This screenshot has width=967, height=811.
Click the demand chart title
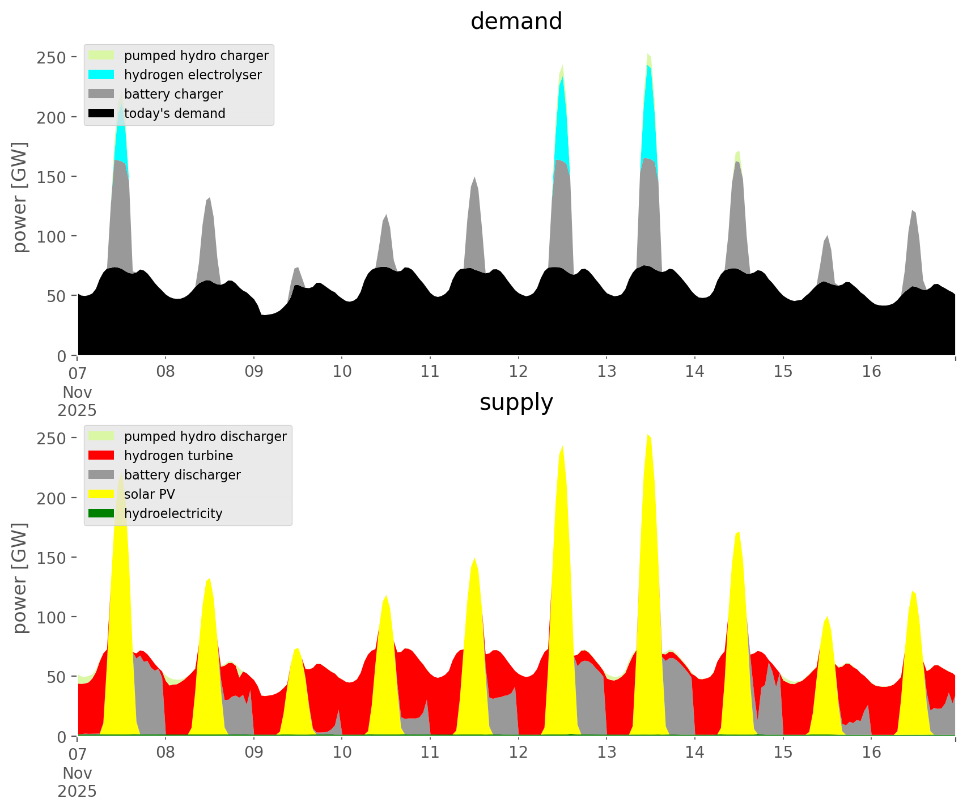coord(516,22)
